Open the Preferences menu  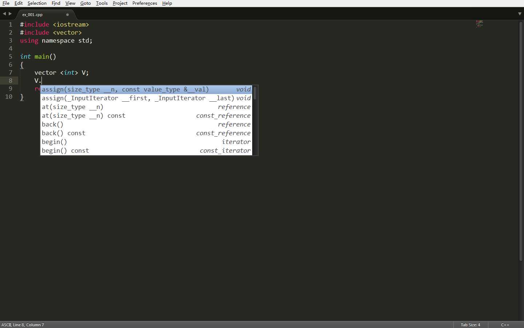coord(144,3)
